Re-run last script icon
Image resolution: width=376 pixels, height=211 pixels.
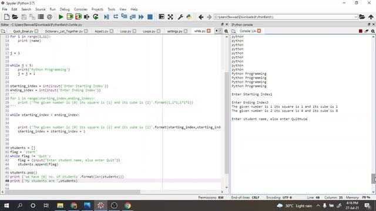tap(96, 17)
